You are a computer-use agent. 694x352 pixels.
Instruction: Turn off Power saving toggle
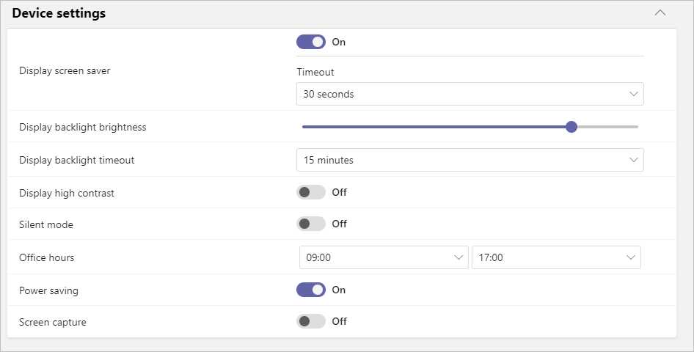[x=311, y=290]
